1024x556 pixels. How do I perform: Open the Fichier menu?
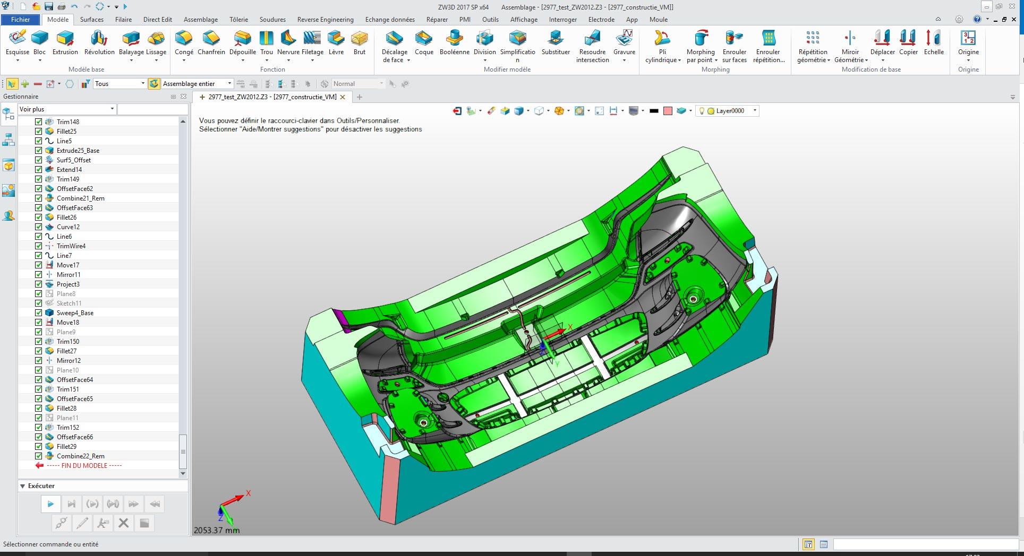[x=21, y=20]
